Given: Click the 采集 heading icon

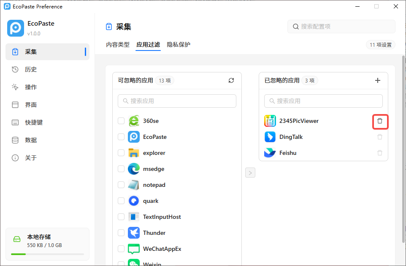Looking at the screenshot, I should (x=109, y=27).
